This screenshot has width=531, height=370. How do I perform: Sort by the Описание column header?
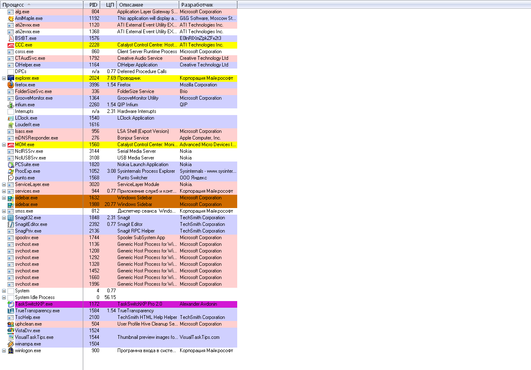point(148,5)
